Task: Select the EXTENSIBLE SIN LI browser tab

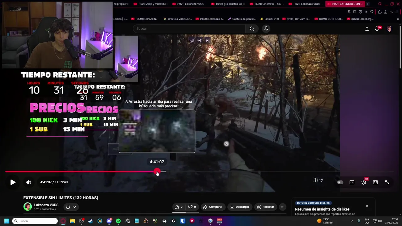Action: 345,4
